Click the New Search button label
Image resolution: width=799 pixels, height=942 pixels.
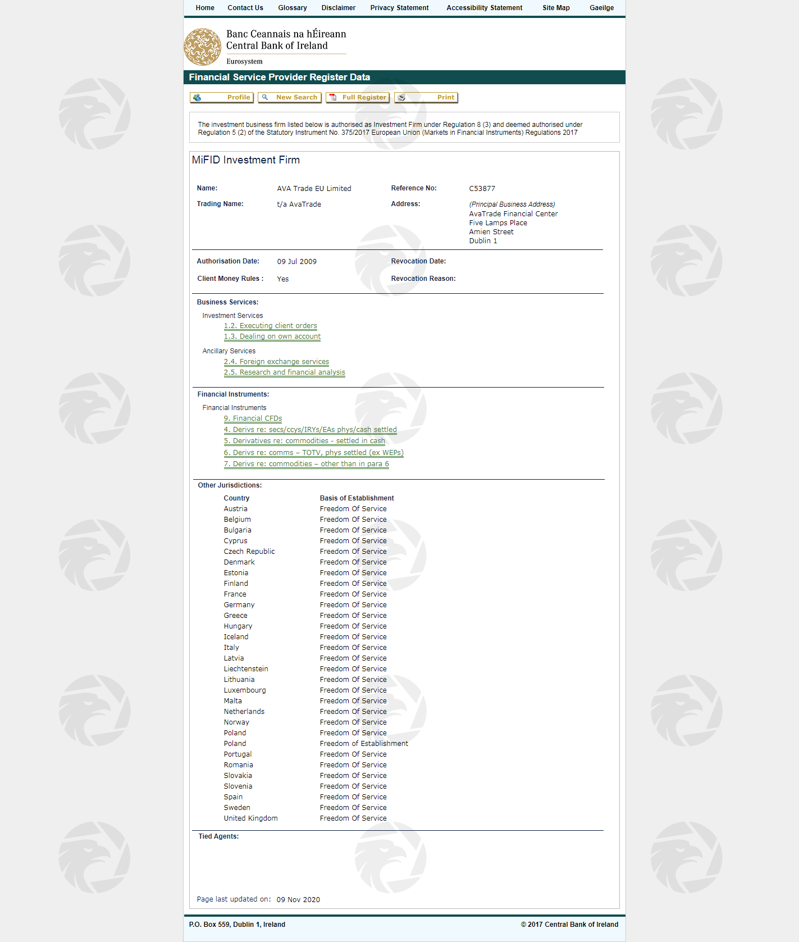click(296, 97)
